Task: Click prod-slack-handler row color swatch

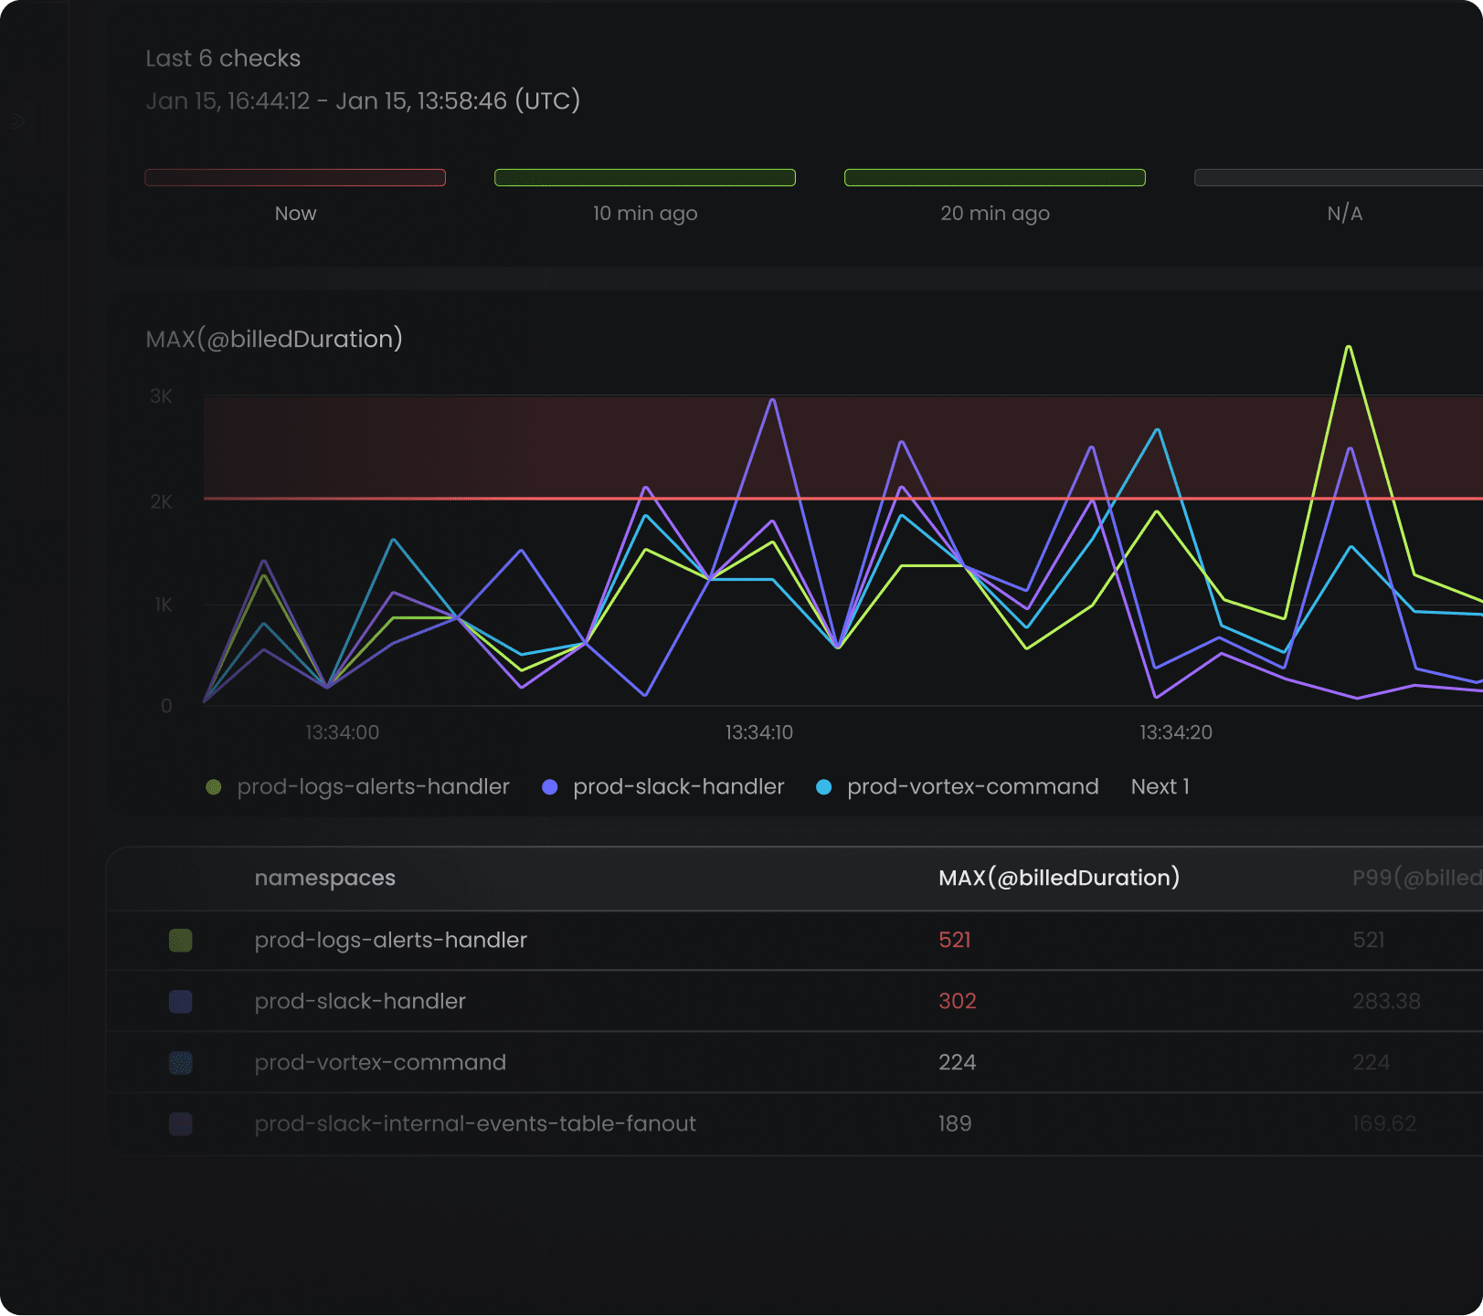Action: (181, 1002)
